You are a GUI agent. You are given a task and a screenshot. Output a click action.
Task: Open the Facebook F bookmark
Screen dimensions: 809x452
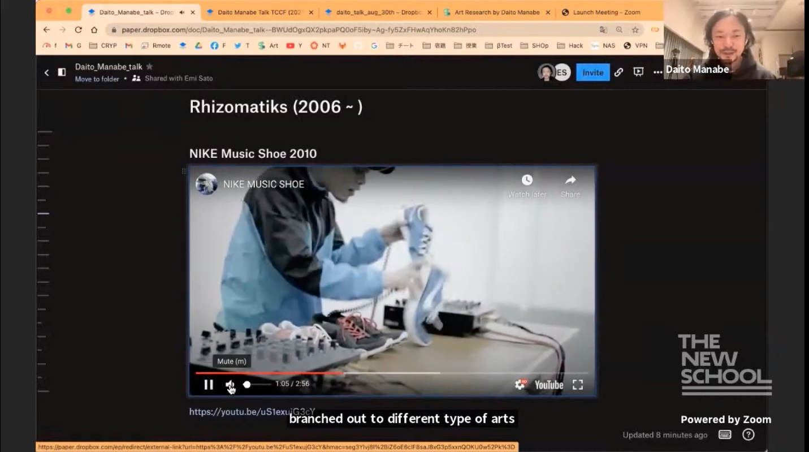pyautogui.click(x=218, y=46)
